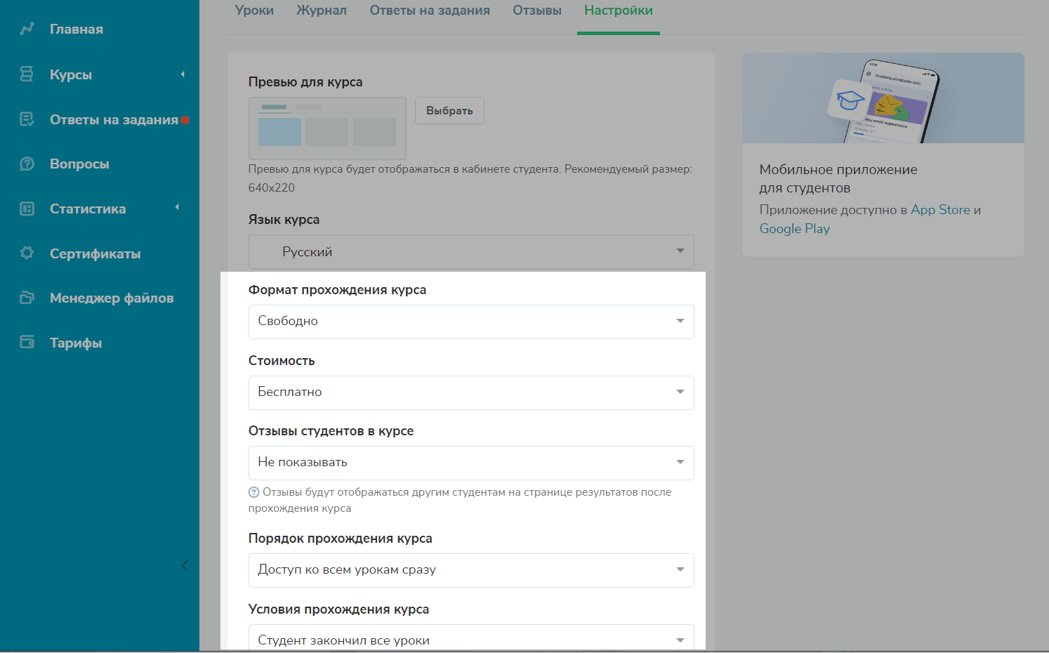Click the Выбрать preview button

coord(449,111)
